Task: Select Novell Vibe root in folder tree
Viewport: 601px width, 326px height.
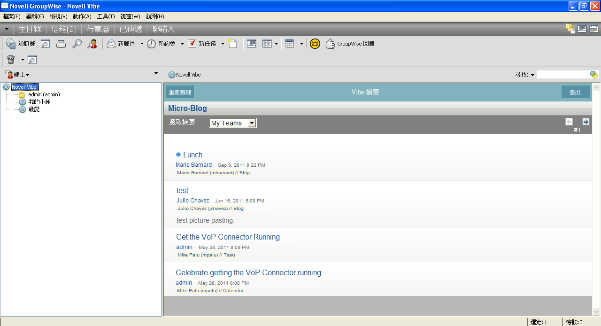Action: [25, 87]
